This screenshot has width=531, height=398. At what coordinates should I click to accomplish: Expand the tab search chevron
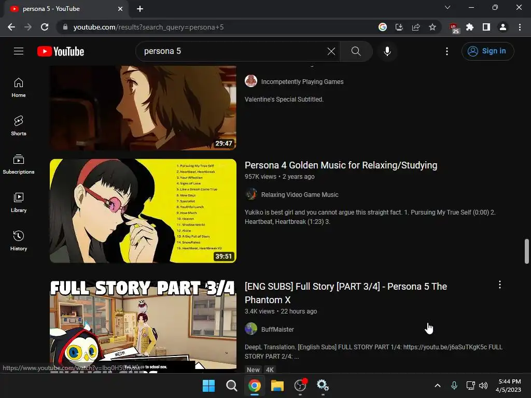coord(448,7)
